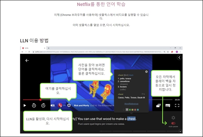Pick the green word color swatch

(x=130, y=110)
